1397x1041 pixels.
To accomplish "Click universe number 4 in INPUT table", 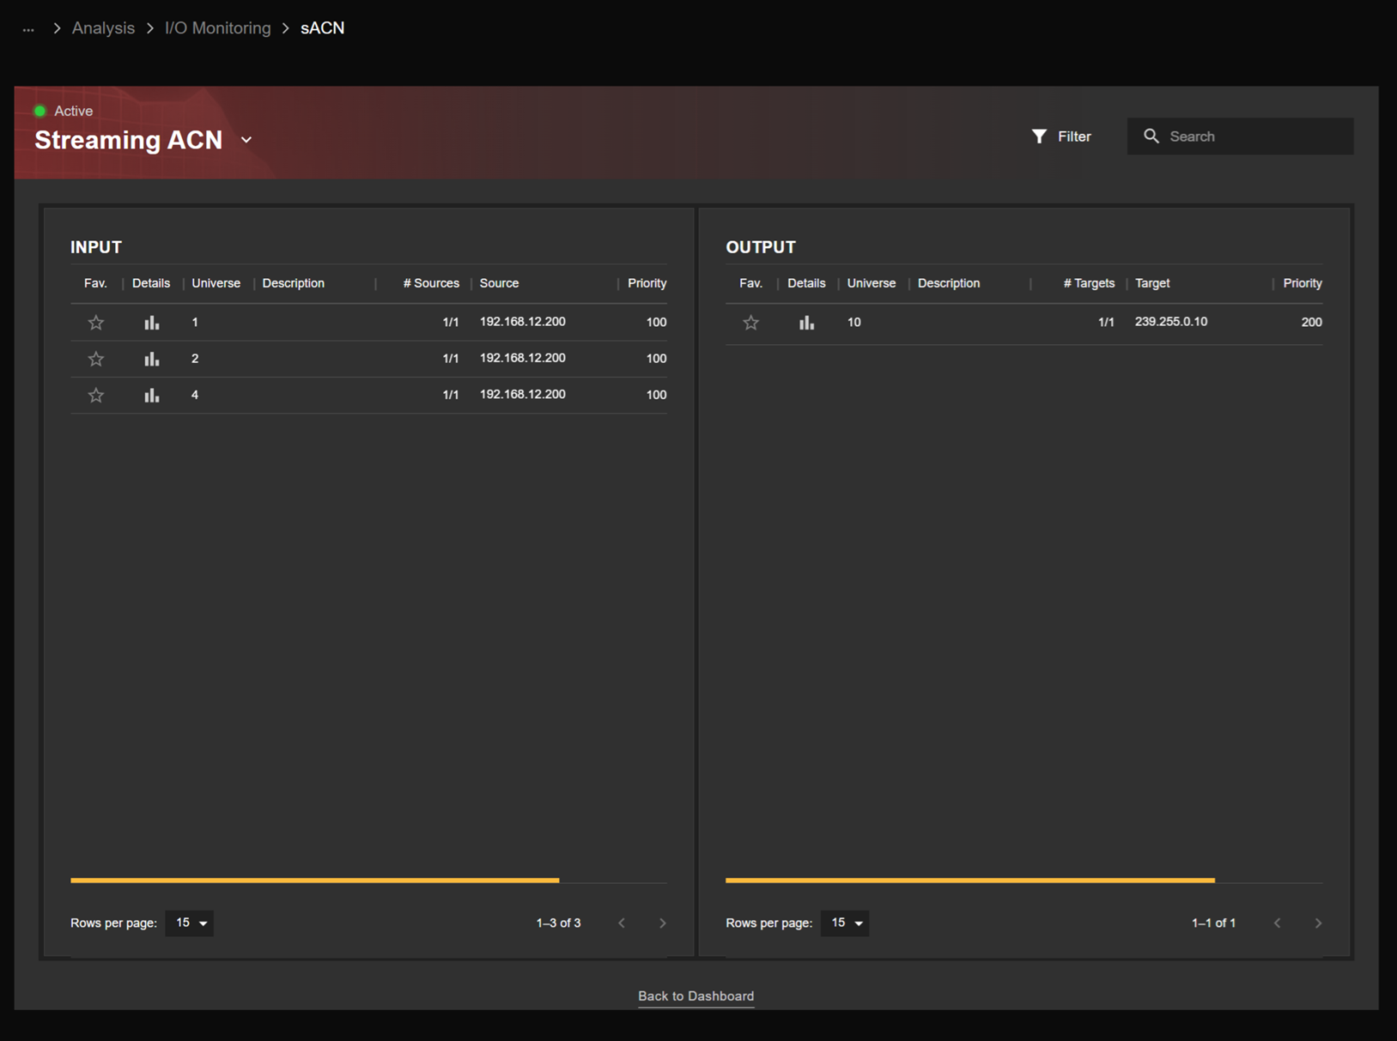I will tap(195, 395).
